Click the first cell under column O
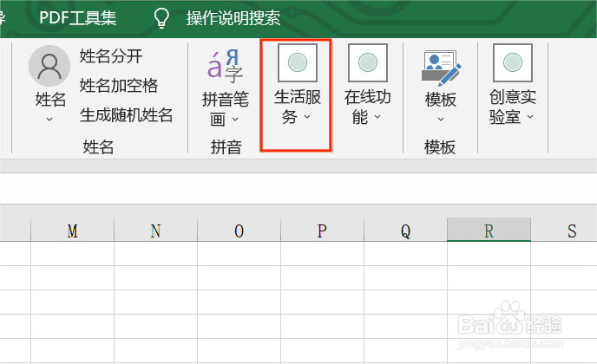This screenshot has height=364, width=597. pyautogui.click(x=239, y=254)
